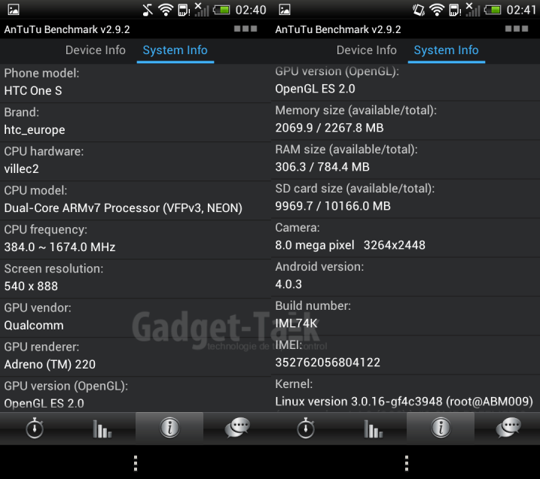Select the info tab icon in left screenshot

(169, 428)
